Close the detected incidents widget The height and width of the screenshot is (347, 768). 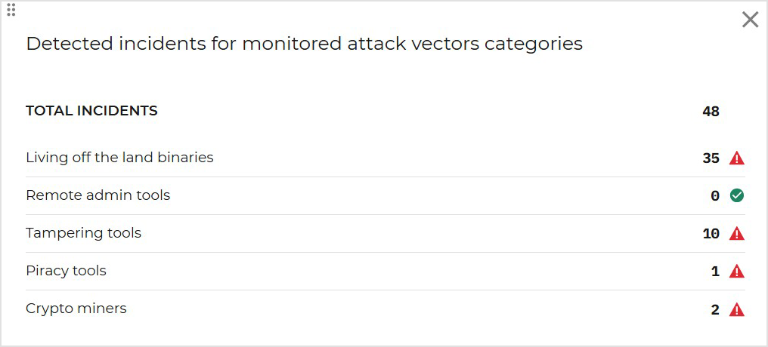(x=750, y=20)
